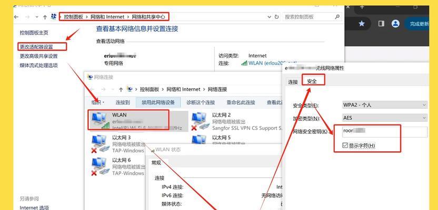Click the search magnifier icon in control panel
438x210 pixels.
[337, 17]
